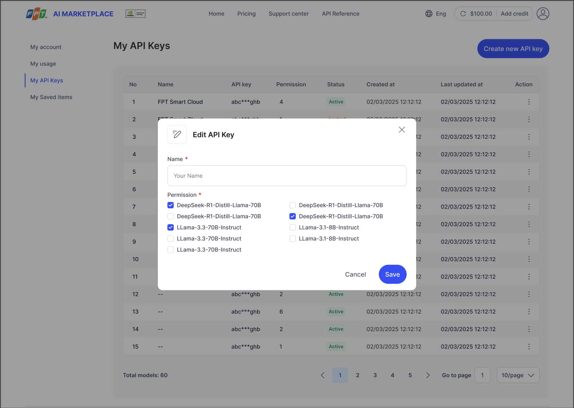Select My API Keys in sidebar
574x408 pixels.
coord(47,80)
